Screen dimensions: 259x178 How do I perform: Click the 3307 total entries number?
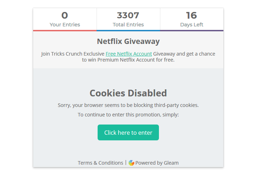click(128, 15)
